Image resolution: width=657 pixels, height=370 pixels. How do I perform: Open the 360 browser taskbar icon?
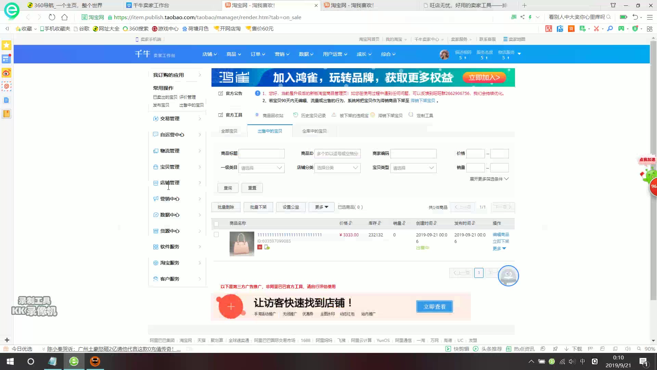coord(74,361)
